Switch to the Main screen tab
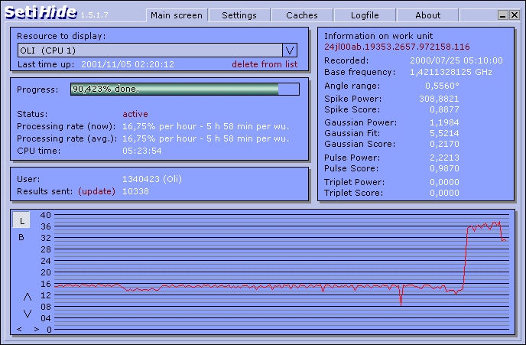Image resolution: width=526 pixels, height=345 pixels. [177, 15]
